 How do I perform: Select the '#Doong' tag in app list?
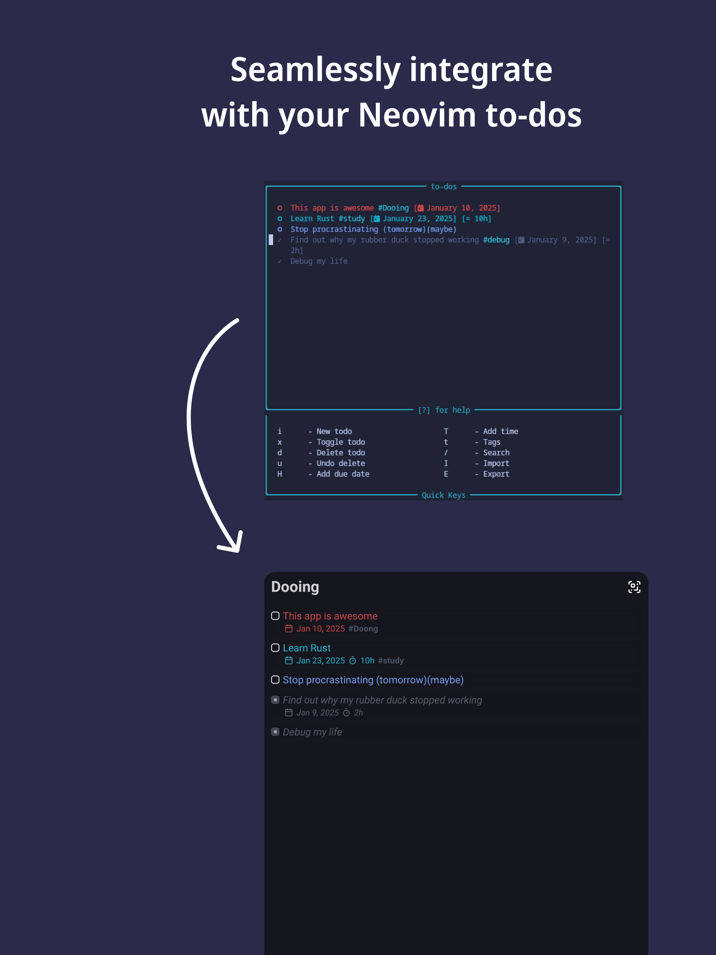pyautogui.click(x=363, y=628)
